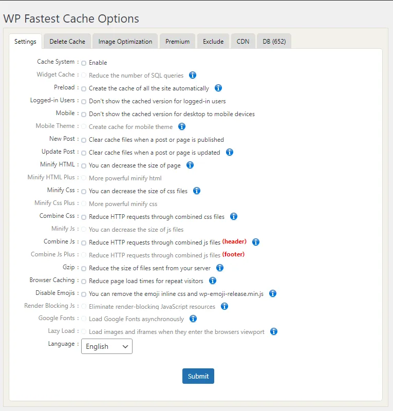The height and width of the screenshot is (411, 393).
Task: View the Lazy Load info icon
Action: (274, 331)
